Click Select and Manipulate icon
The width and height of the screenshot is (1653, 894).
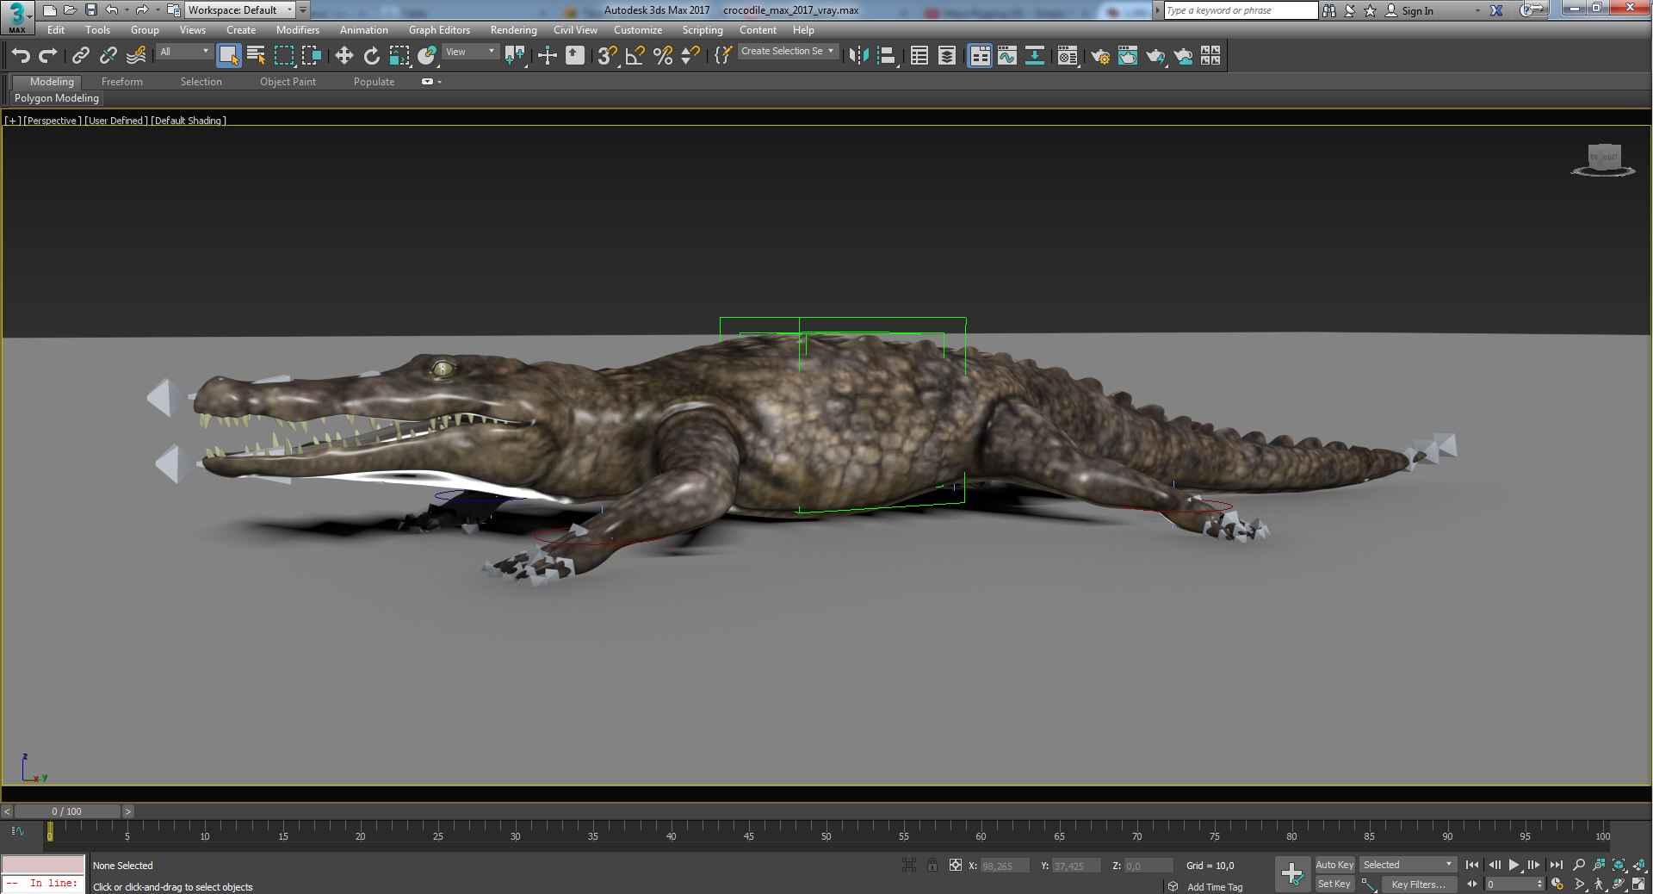tap(547, 56)
